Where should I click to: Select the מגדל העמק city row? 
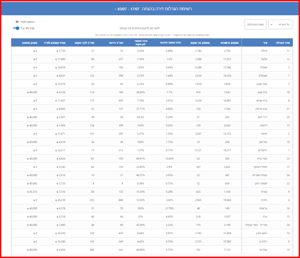tap(152, 167)
